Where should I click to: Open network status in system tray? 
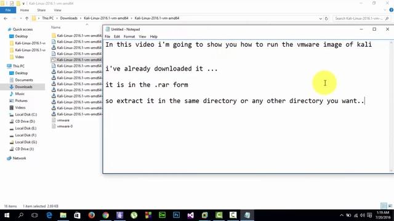(x=356, y=215)
